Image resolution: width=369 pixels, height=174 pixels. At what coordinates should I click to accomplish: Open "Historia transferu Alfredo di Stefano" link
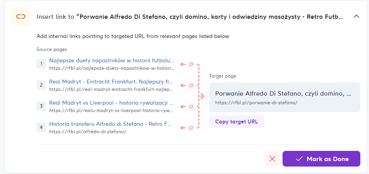point(110,124)
